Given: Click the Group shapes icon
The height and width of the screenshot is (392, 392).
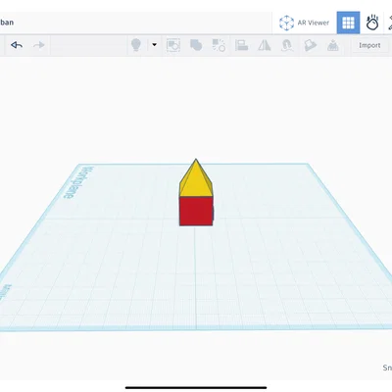Looking at the screenshot, I should pos(196,45).
